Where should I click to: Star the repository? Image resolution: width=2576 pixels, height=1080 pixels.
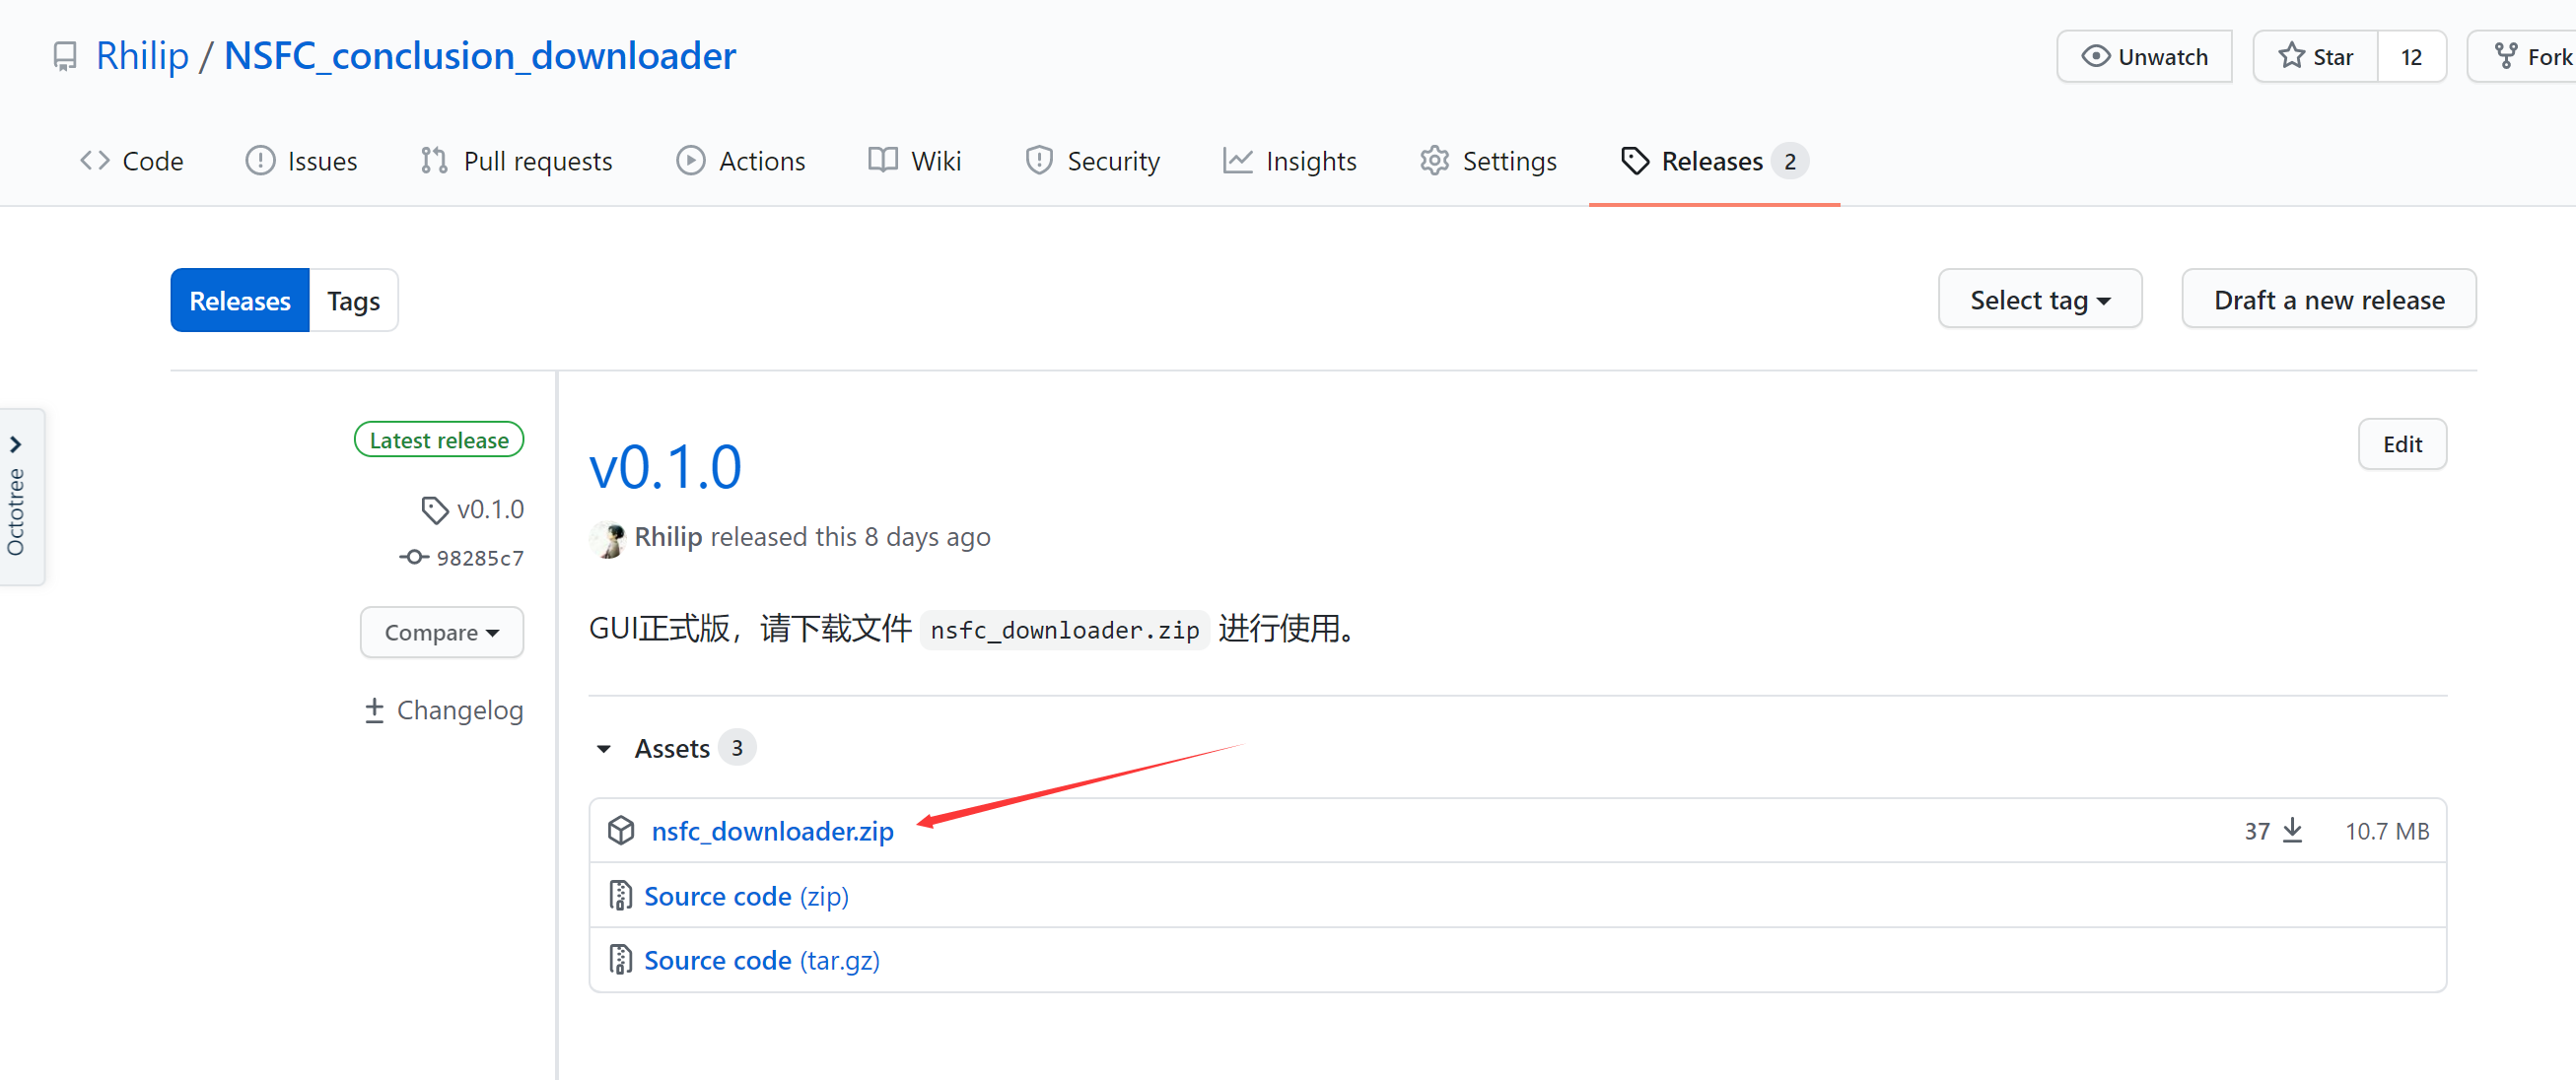[2315, 57]
